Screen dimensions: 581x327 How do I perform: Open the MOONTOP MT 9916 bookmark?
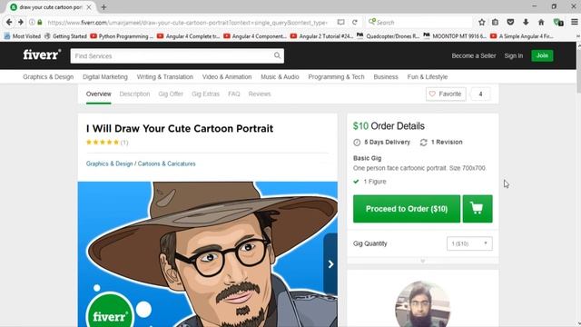455,36
